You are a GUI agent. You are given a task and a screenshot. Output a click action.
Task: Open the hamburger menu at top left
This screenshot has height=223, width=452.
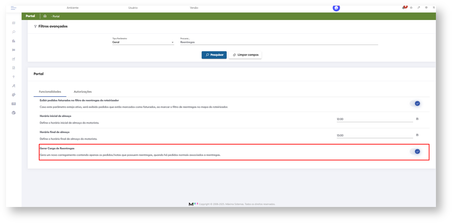tap(13, 8)
